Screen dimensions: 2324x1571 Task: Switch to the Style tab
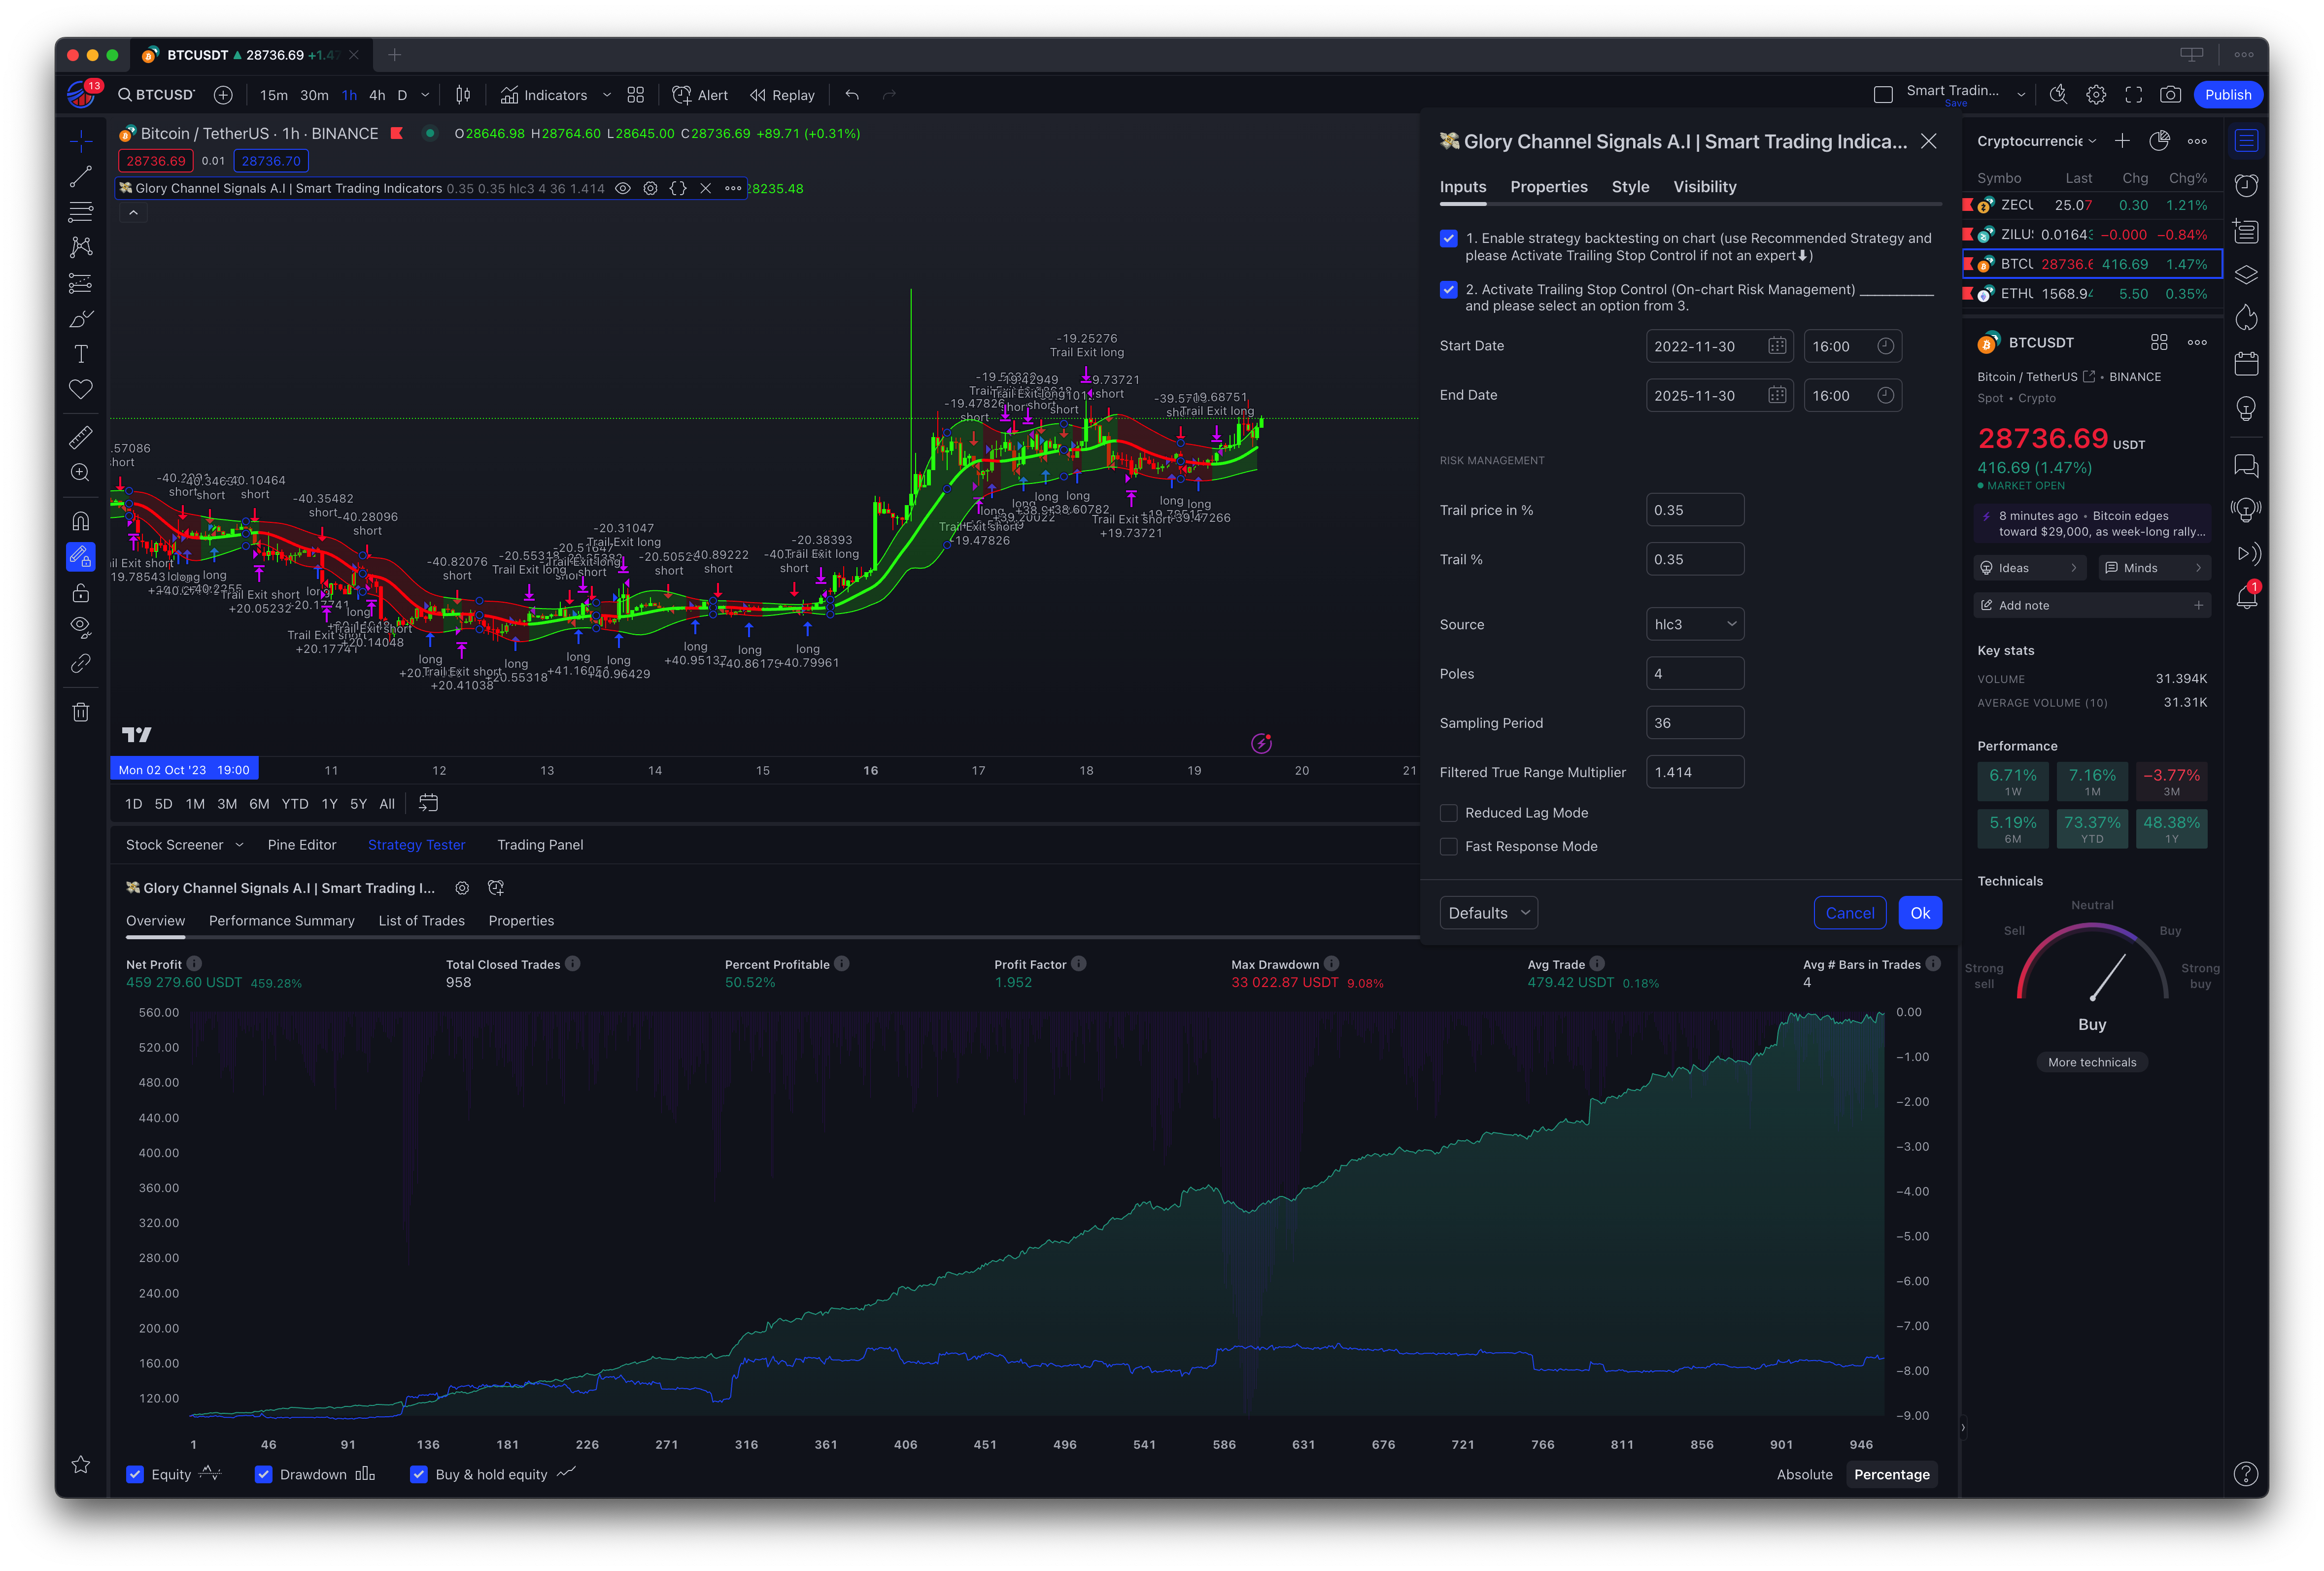click(1630, 187)
